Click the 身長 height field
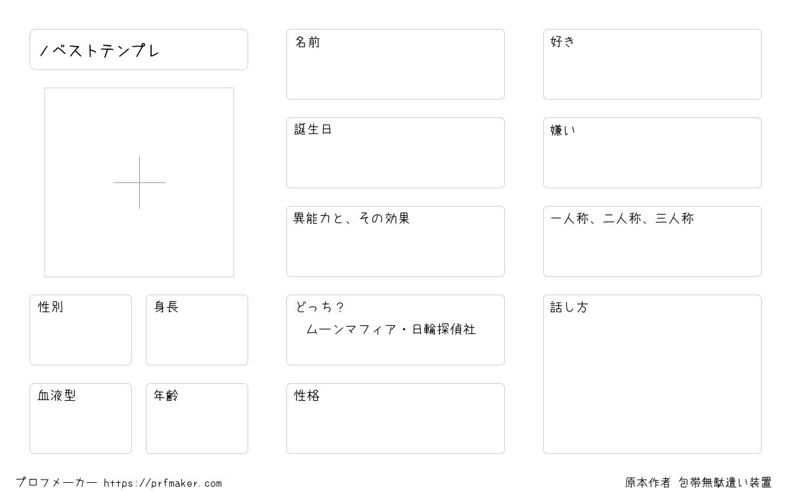Screen dimensions: 788x492 pos(197,330)
